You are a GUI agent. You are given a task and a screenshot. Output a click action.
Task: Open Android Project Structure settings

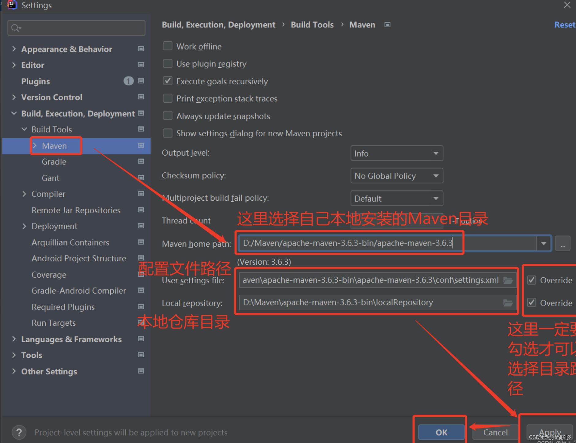79,258
